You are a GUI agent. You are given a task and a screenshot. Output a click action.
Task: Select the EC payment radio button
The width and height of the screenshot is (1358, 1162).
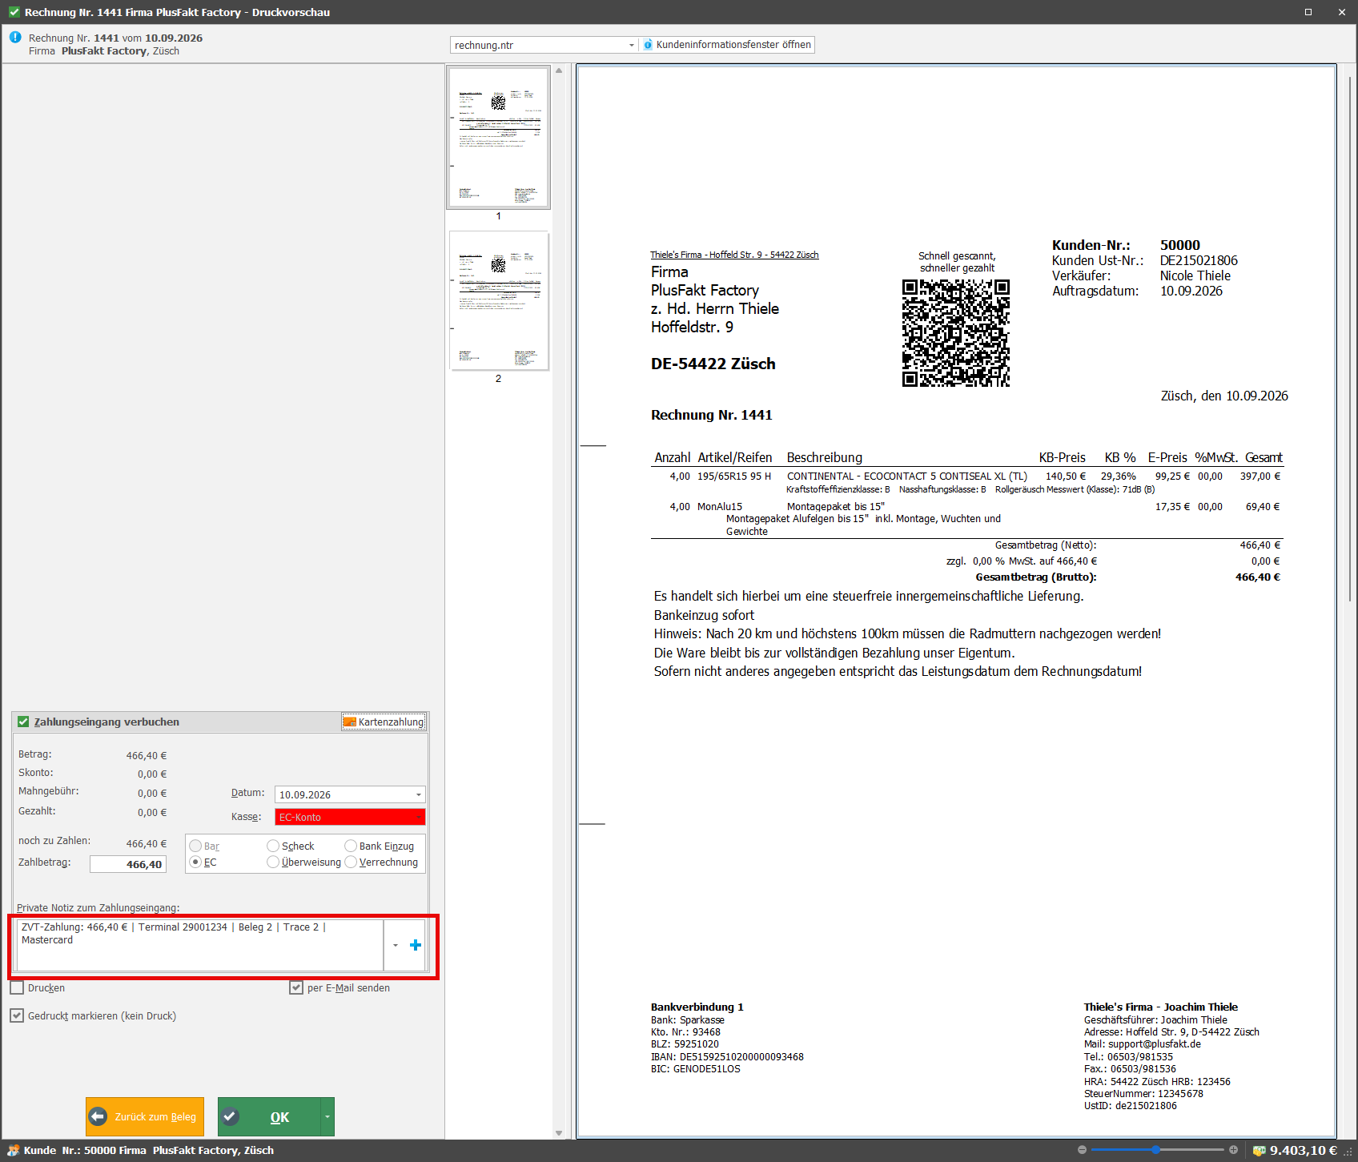[195, 862]
